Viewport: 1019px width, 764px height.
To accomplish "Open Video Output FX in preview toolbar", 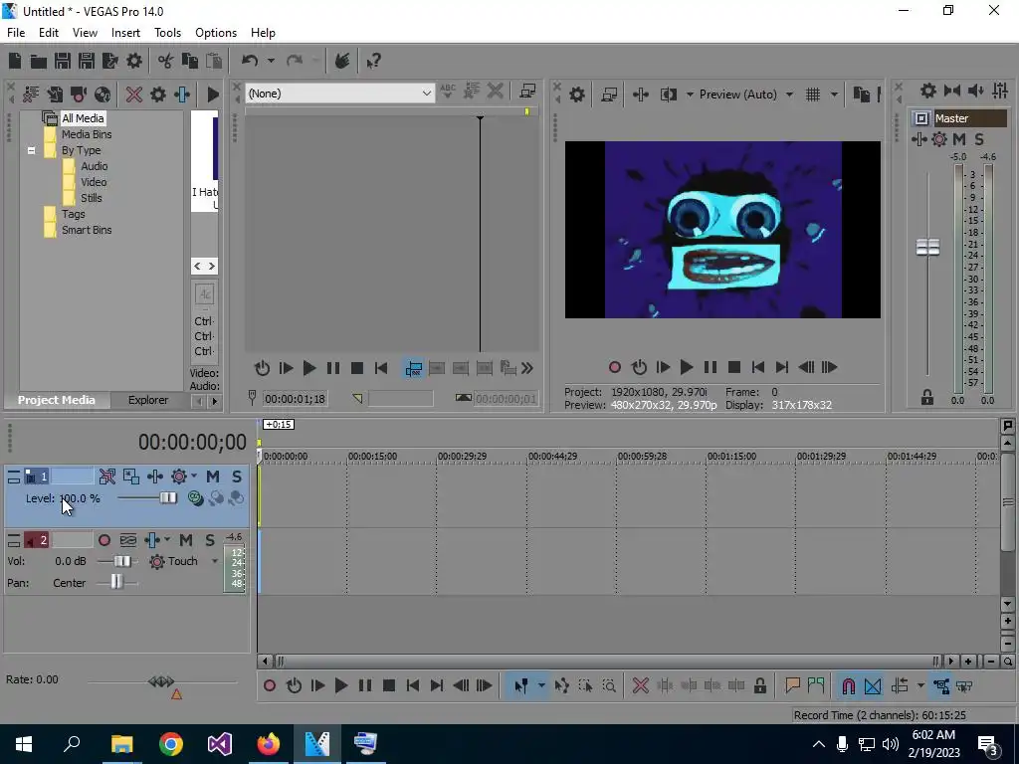I will tap(640, 95).
